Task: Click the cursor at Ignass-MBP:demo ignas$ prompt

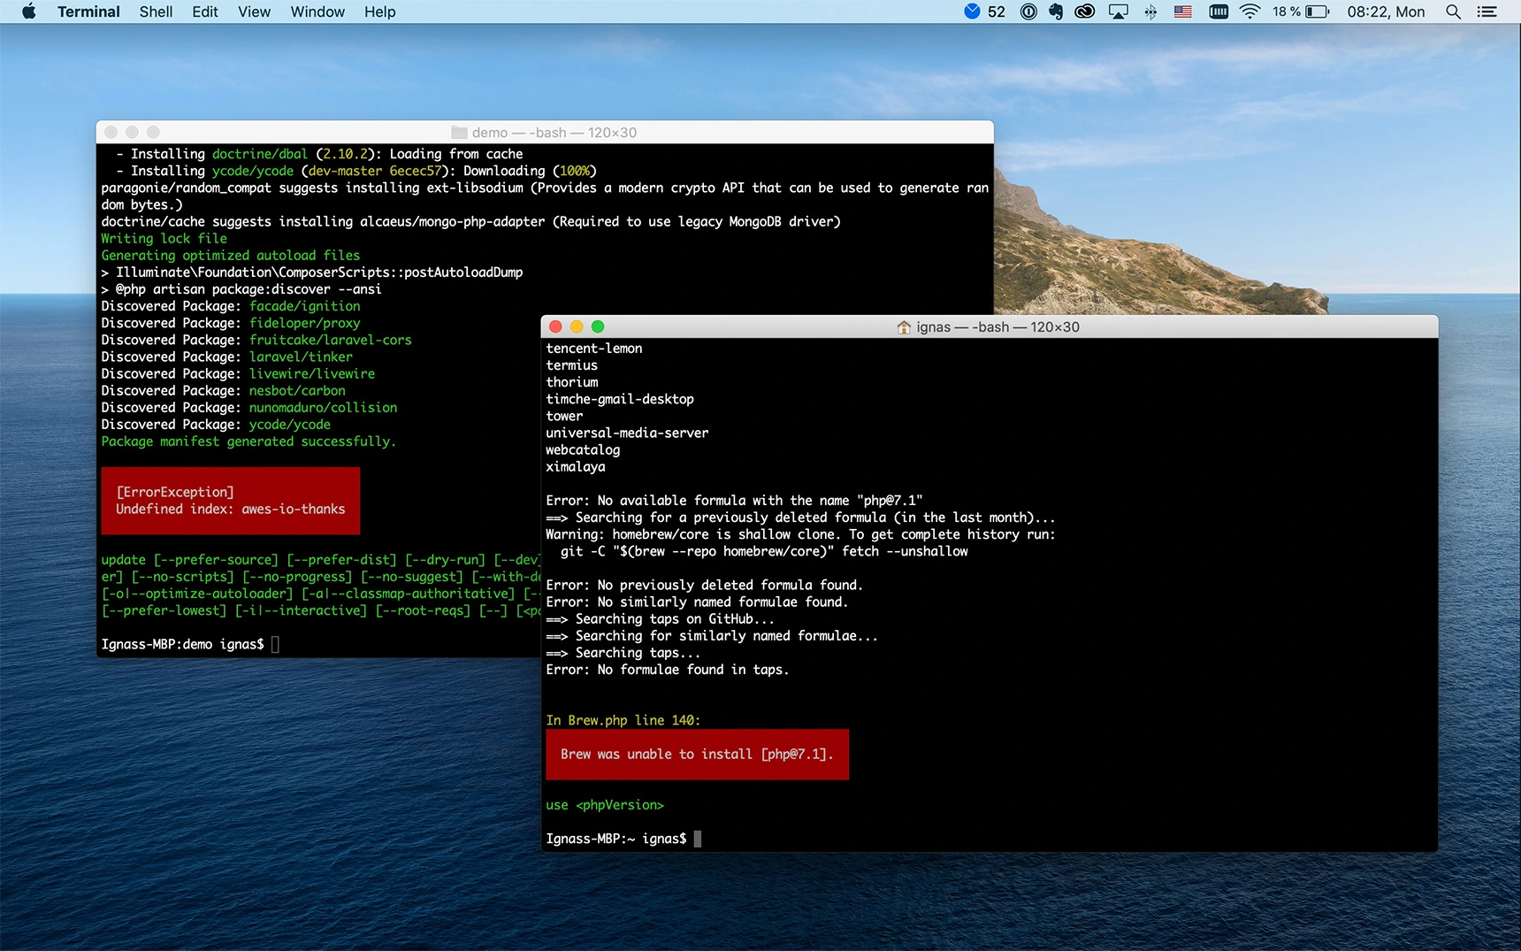Action: click(x=275, y=644)
